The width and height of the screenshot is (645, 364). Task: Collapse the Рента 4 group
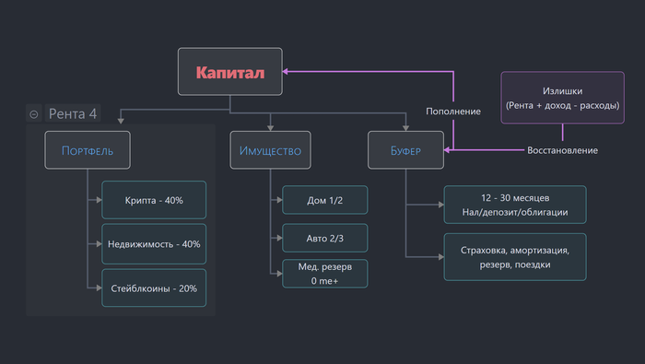point(34,114)
